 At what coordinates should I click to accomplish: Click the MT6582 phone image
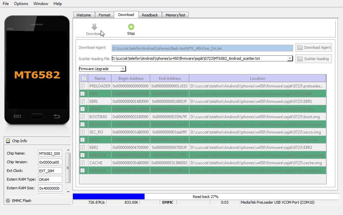click(x=37, y=70)
